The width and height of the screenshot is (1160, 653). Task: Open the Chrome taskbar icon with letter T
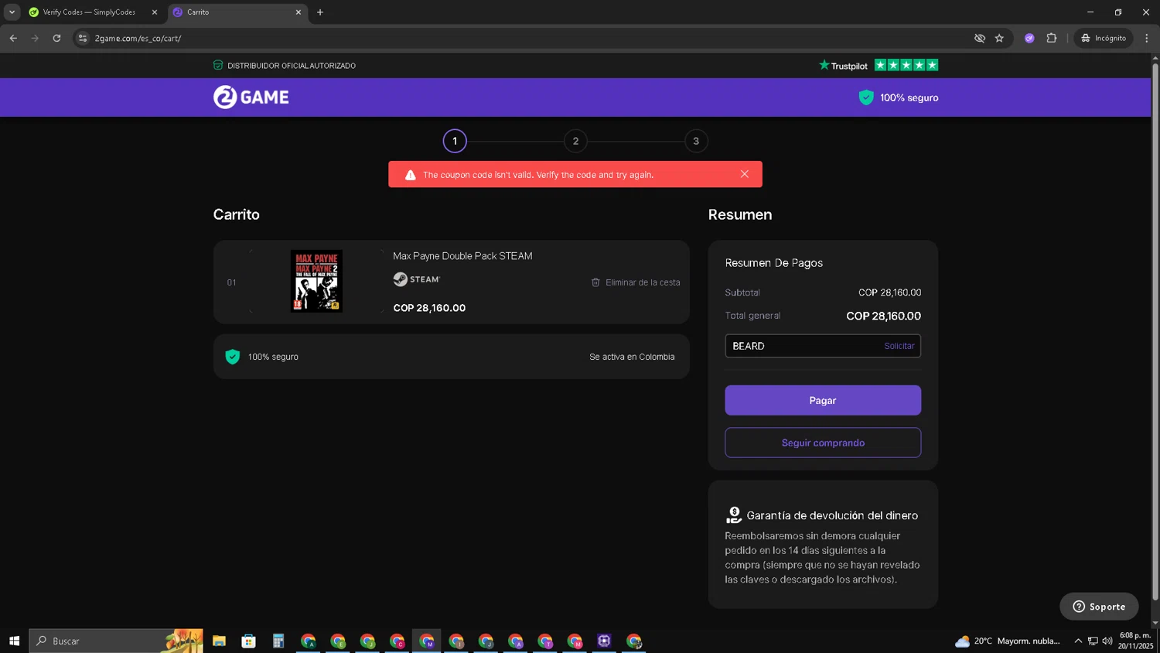click(545, 641)
